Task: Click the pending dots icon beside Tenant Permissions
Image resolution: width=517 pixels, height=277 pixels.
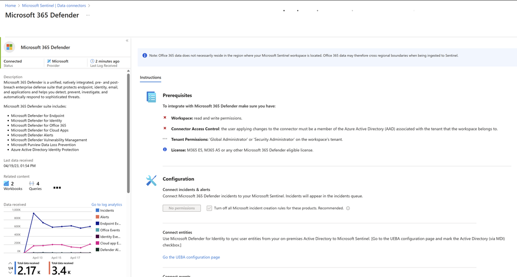Action: click(x=165, y=139)
